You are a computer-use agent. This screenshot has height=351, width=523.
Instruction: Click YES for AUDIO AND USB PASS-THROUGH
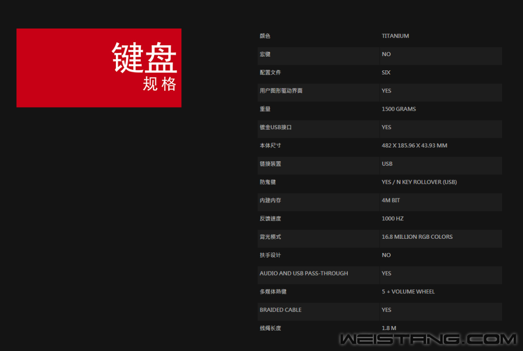click(386, 273)
